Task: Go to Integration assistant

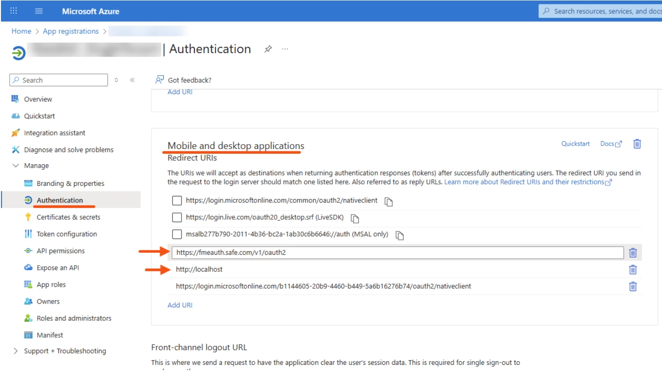Action: 55,133
